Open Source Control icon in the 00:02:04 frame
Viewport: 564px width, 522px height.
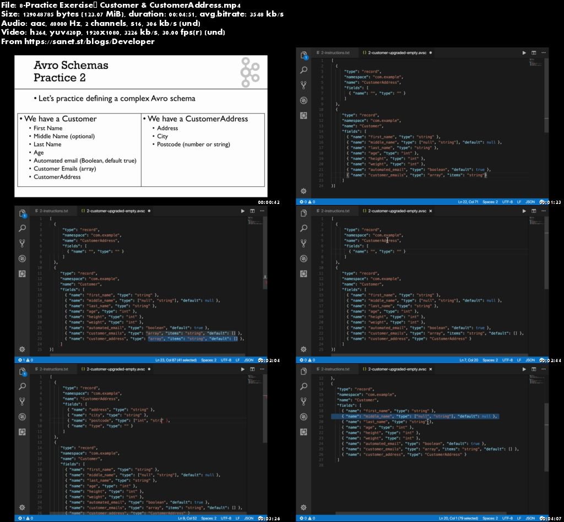point(22,243)
